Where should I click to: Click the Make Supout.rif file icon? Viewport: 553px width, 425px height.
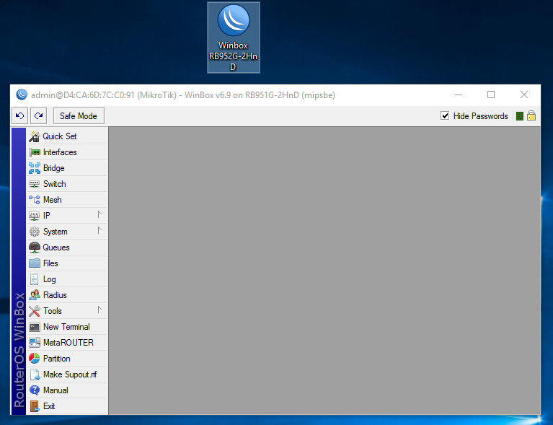[x=35, y=374]
